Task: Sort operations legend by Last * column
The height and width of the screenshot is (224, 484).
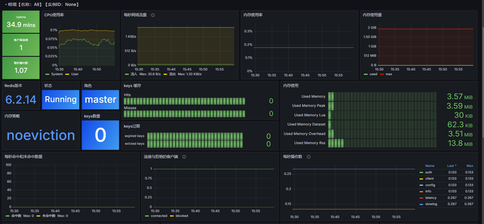Action: [452, 166]
